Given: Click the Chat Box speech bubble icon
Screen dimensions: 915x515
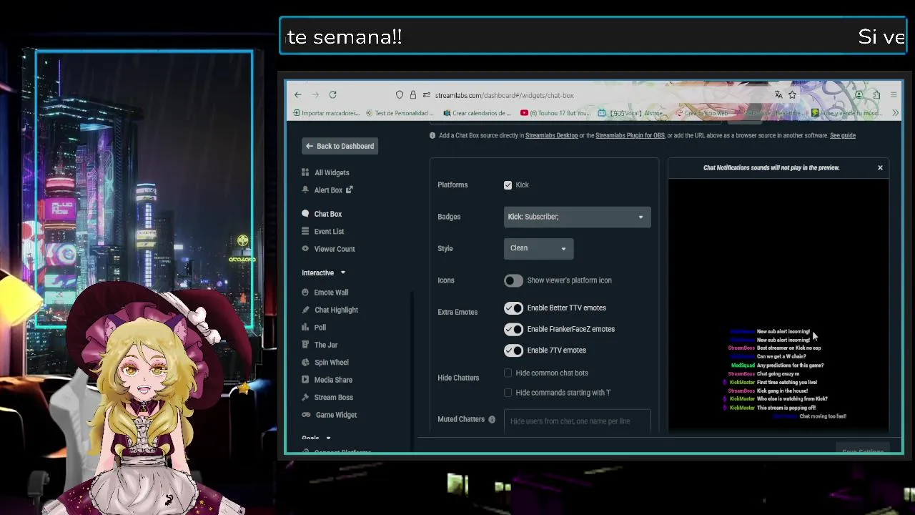Looking at the screenshot, I should tap(305, 214).
